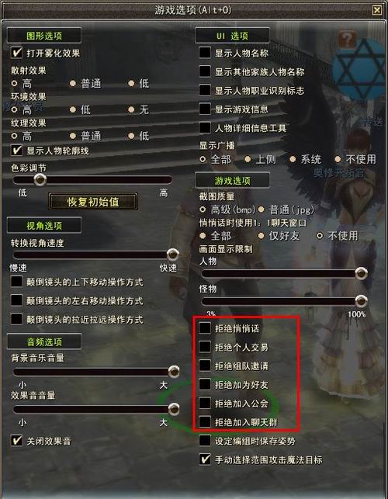Disable the 打开雾化效果 checkbox

pos(16,53)
